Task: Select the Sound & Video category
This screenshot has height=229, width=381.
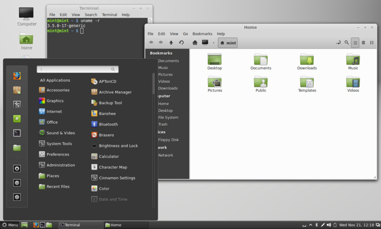Action: coord(57,133)
